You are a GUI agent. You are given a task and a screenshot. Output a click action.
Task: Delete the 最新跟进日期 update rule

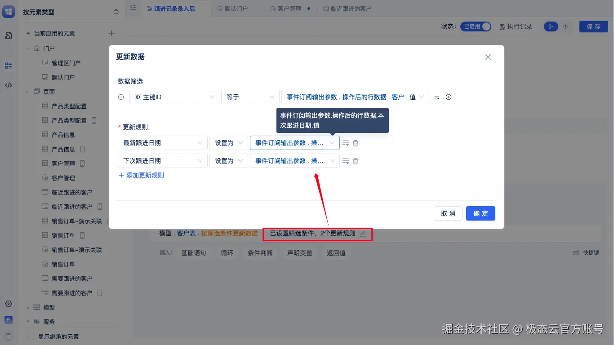click(x=356, y=143)
